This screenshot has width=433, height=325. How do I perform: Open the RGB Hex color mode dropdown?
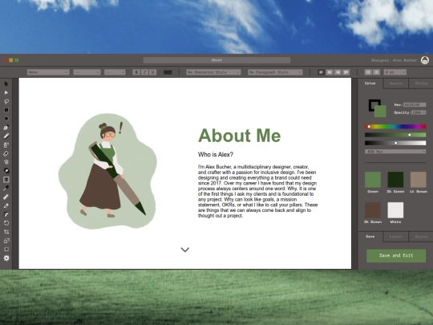(395, 152)
